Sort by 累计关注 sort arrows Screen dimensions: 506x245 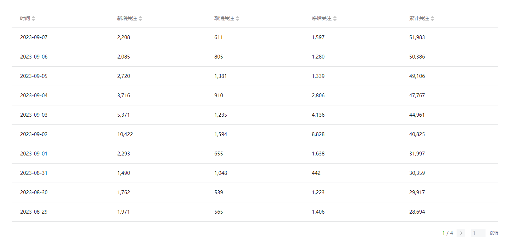(x=432, y=19)
